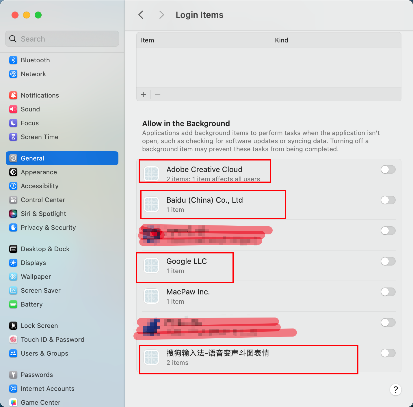
Task: Click the Allow in the Background heading
Action: [x=186, y=124]
